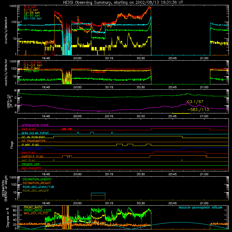Select the FRONT_RATIO_1225 legend label
Viewport: 232px width, 232px height.
click(x=37, y=210)
